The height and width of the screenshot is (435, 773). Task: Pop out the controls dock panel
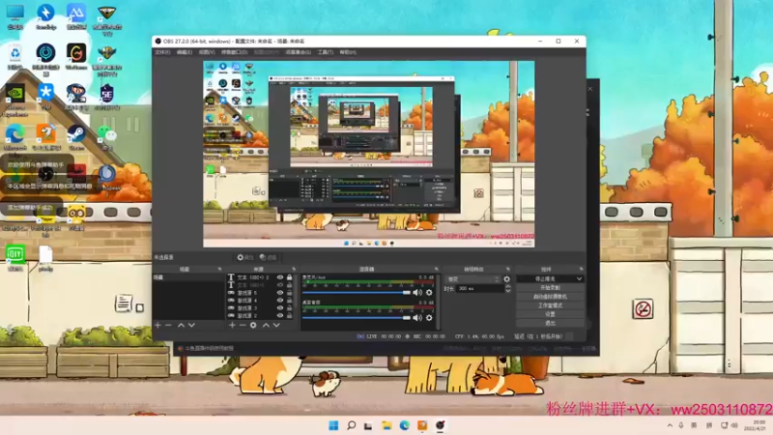[x=582, y=270]
